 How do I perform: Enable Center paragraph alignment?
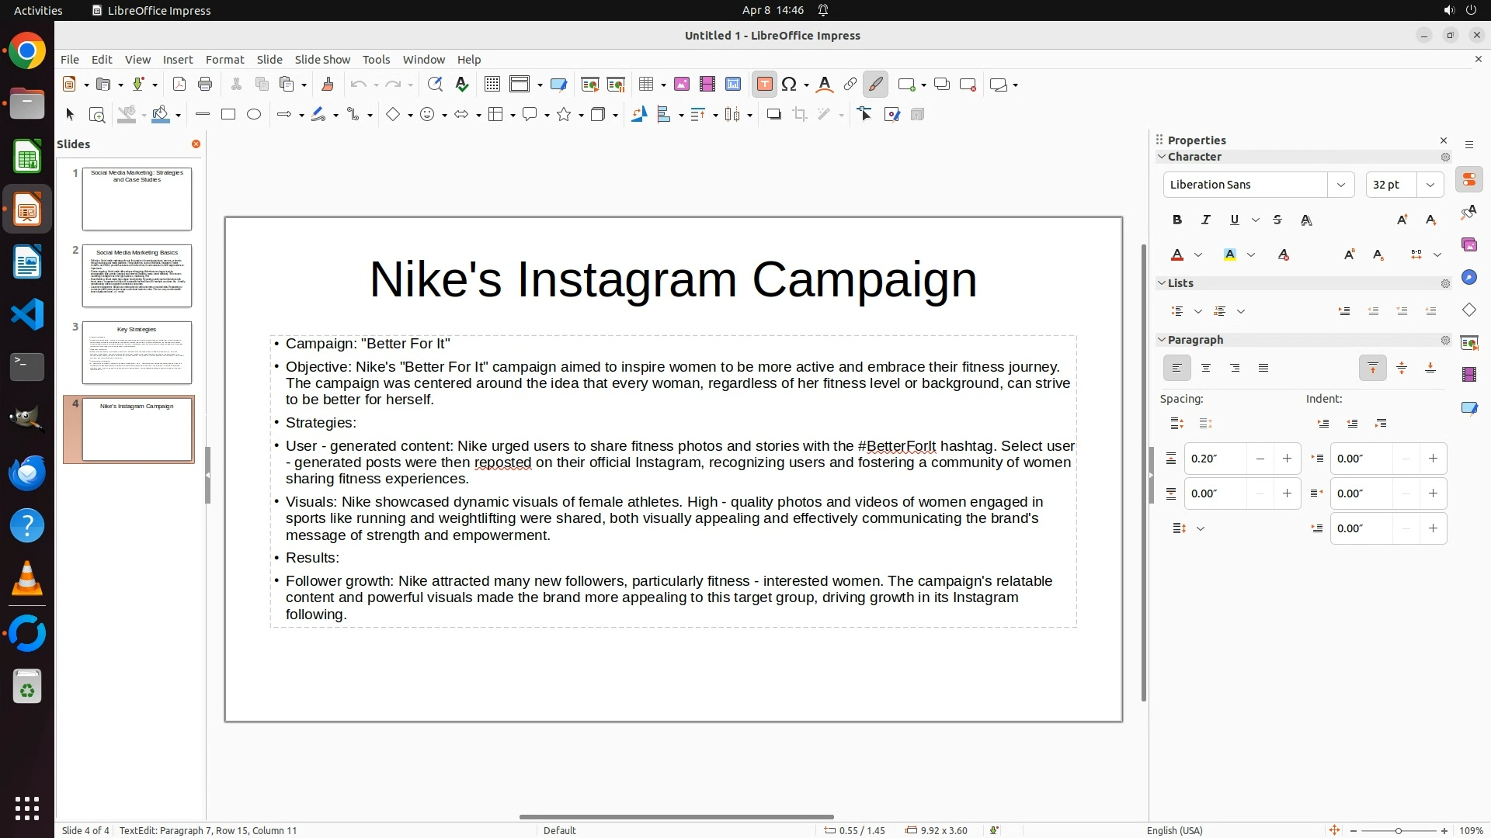(x=1206, y=369)
